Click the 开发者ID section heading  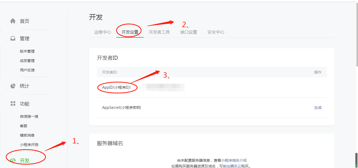point(107,58)
